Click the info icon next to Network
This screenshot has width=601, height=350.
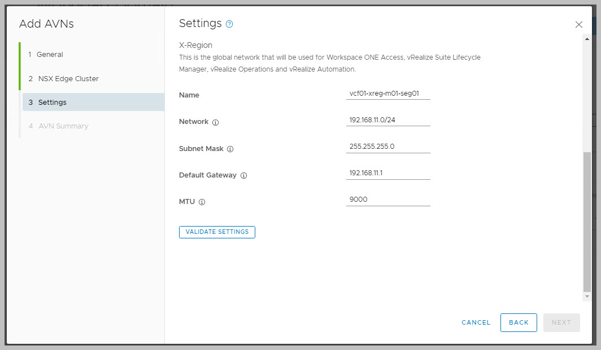tap(215, 122)
